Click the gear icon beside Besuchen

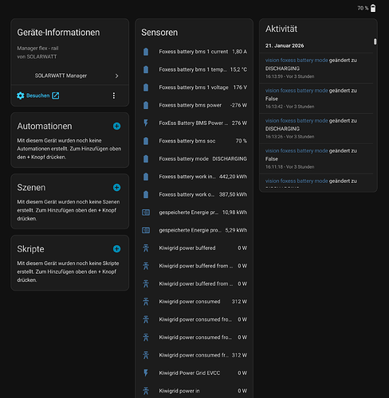tap(21, 96)
